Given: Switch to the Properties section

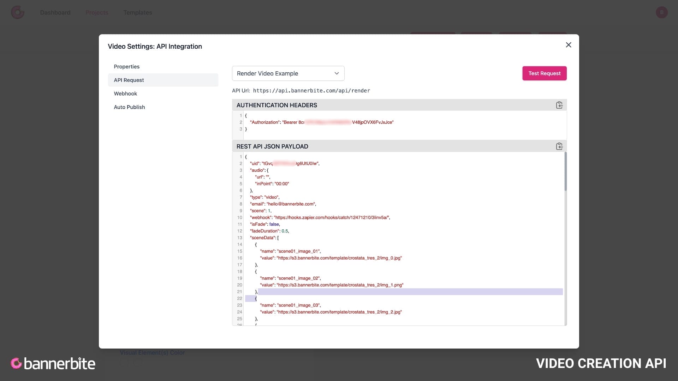Looking at the screenshot, I should pyautogui.click(x=126, y=67).
